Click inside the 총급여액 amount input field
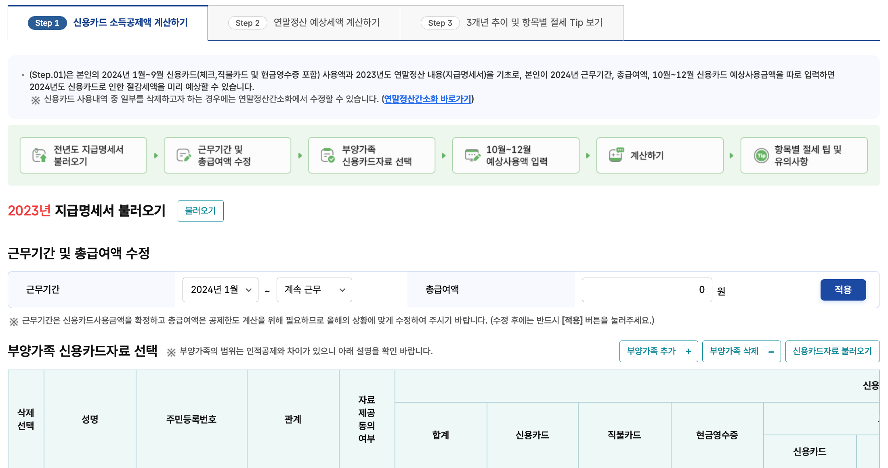 (x=646, y=290)
